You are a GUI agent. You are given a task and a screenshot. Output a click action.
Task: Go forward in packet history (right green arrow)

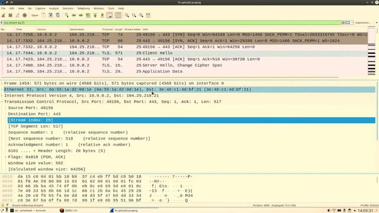[81, 15]
